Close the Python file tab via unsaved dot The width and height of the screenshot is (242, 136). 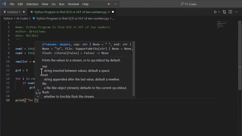click(113, 12)
